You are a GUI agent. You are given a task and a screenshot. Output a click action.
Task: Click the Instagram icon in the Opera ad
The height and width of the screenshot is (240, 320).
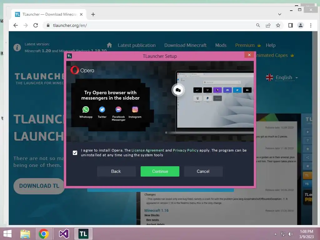click(135, 110)
